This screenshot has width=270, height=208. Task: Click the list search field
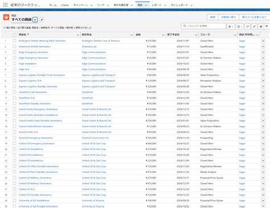click(x=204, y=26)
